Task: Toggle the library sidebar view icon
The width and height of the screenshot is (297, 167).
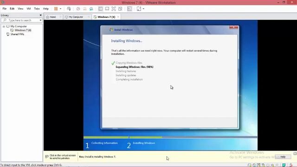Action: pos(100,9)
